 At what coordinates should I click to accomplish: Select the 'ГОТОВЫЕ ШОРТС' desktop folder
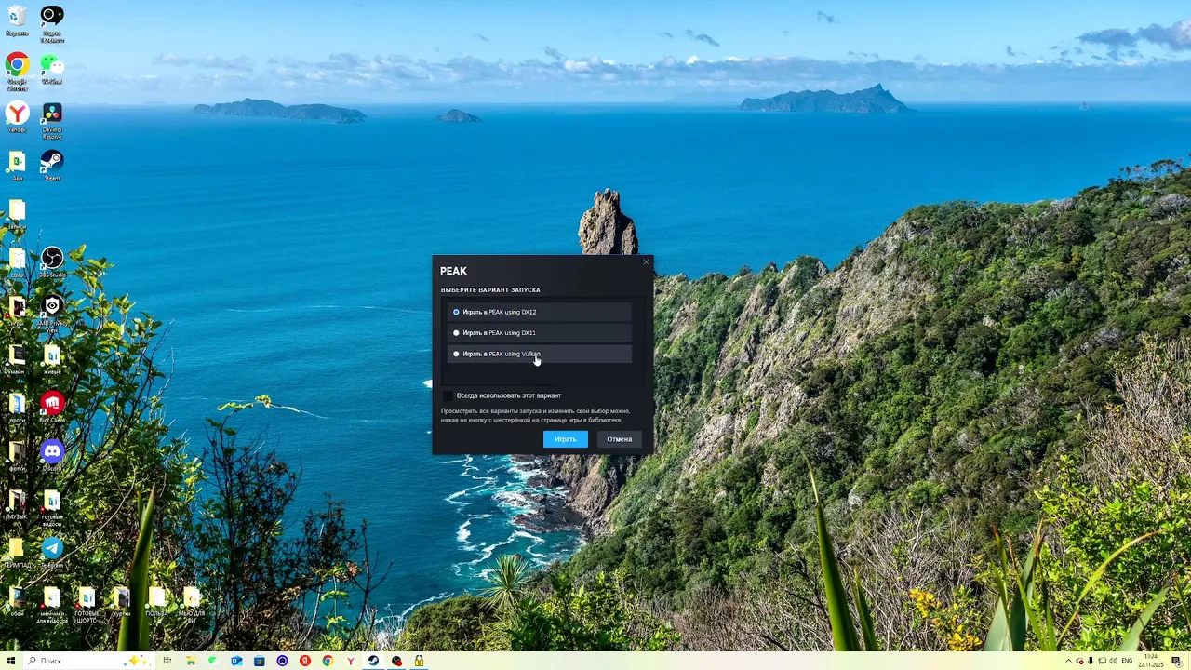click(x=87, y=604)
